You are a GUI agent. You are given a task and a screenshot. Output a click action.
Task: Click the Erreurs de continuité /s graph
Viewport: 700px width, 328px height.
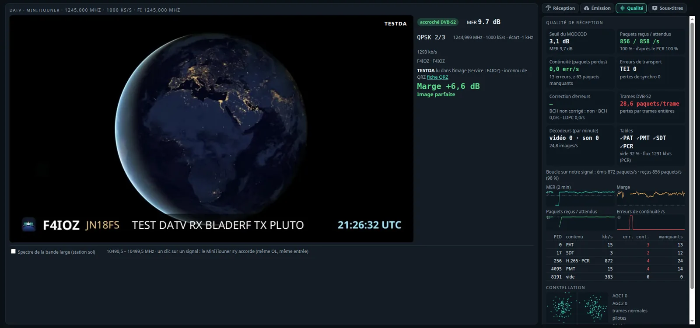651,223
